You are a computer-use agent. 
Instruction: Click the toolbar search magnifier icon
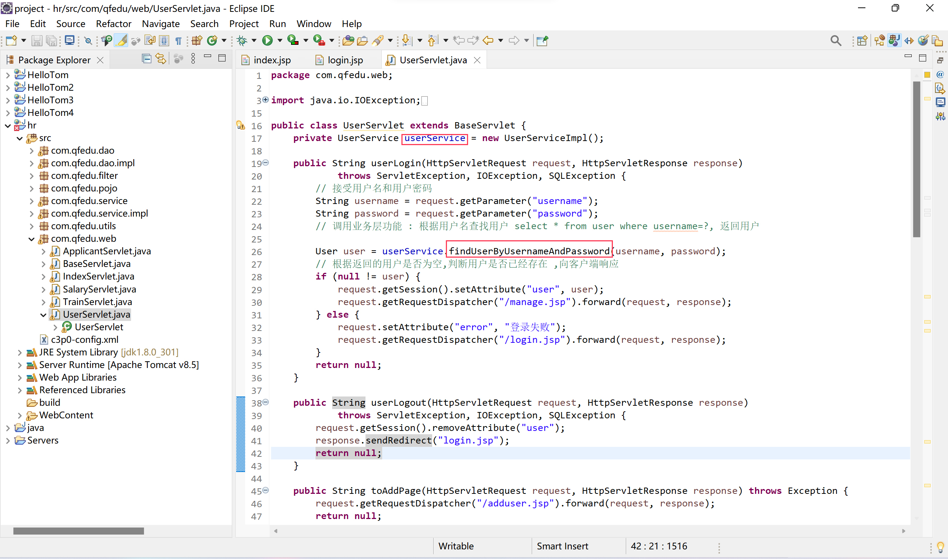[835, 40]
